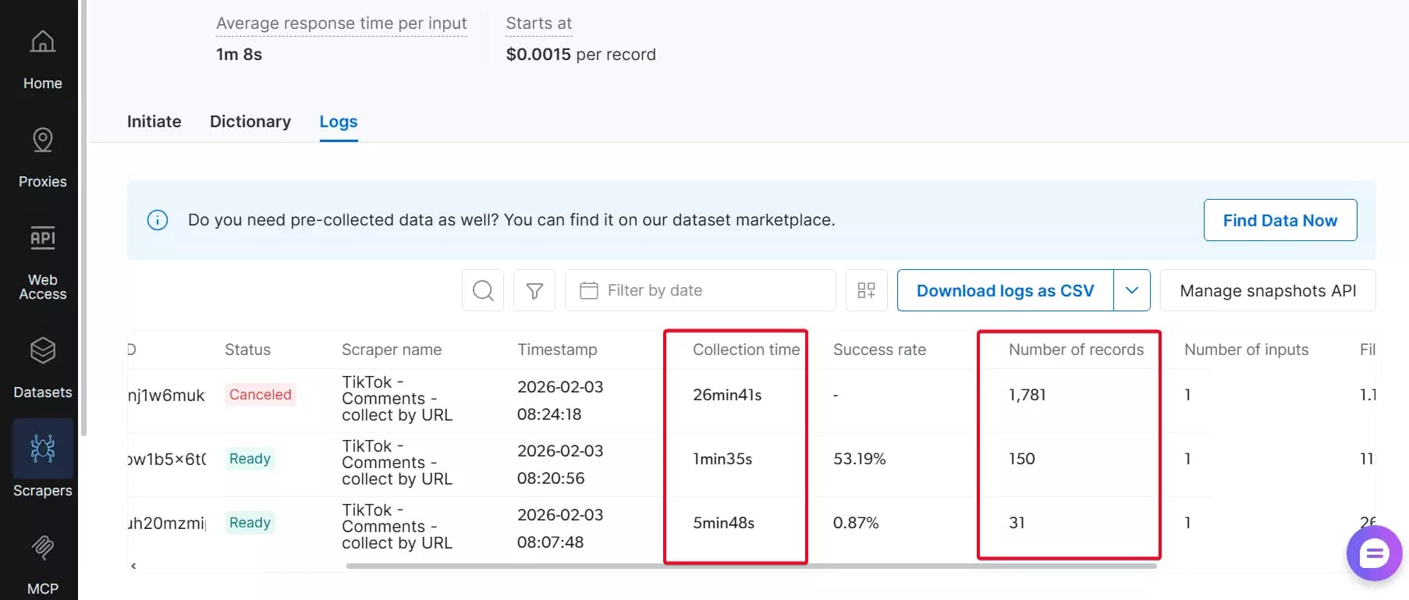This screenshot has height=600, width=1409.
Task: Click the search logs magnifier icon
Action: click(483, 291)
